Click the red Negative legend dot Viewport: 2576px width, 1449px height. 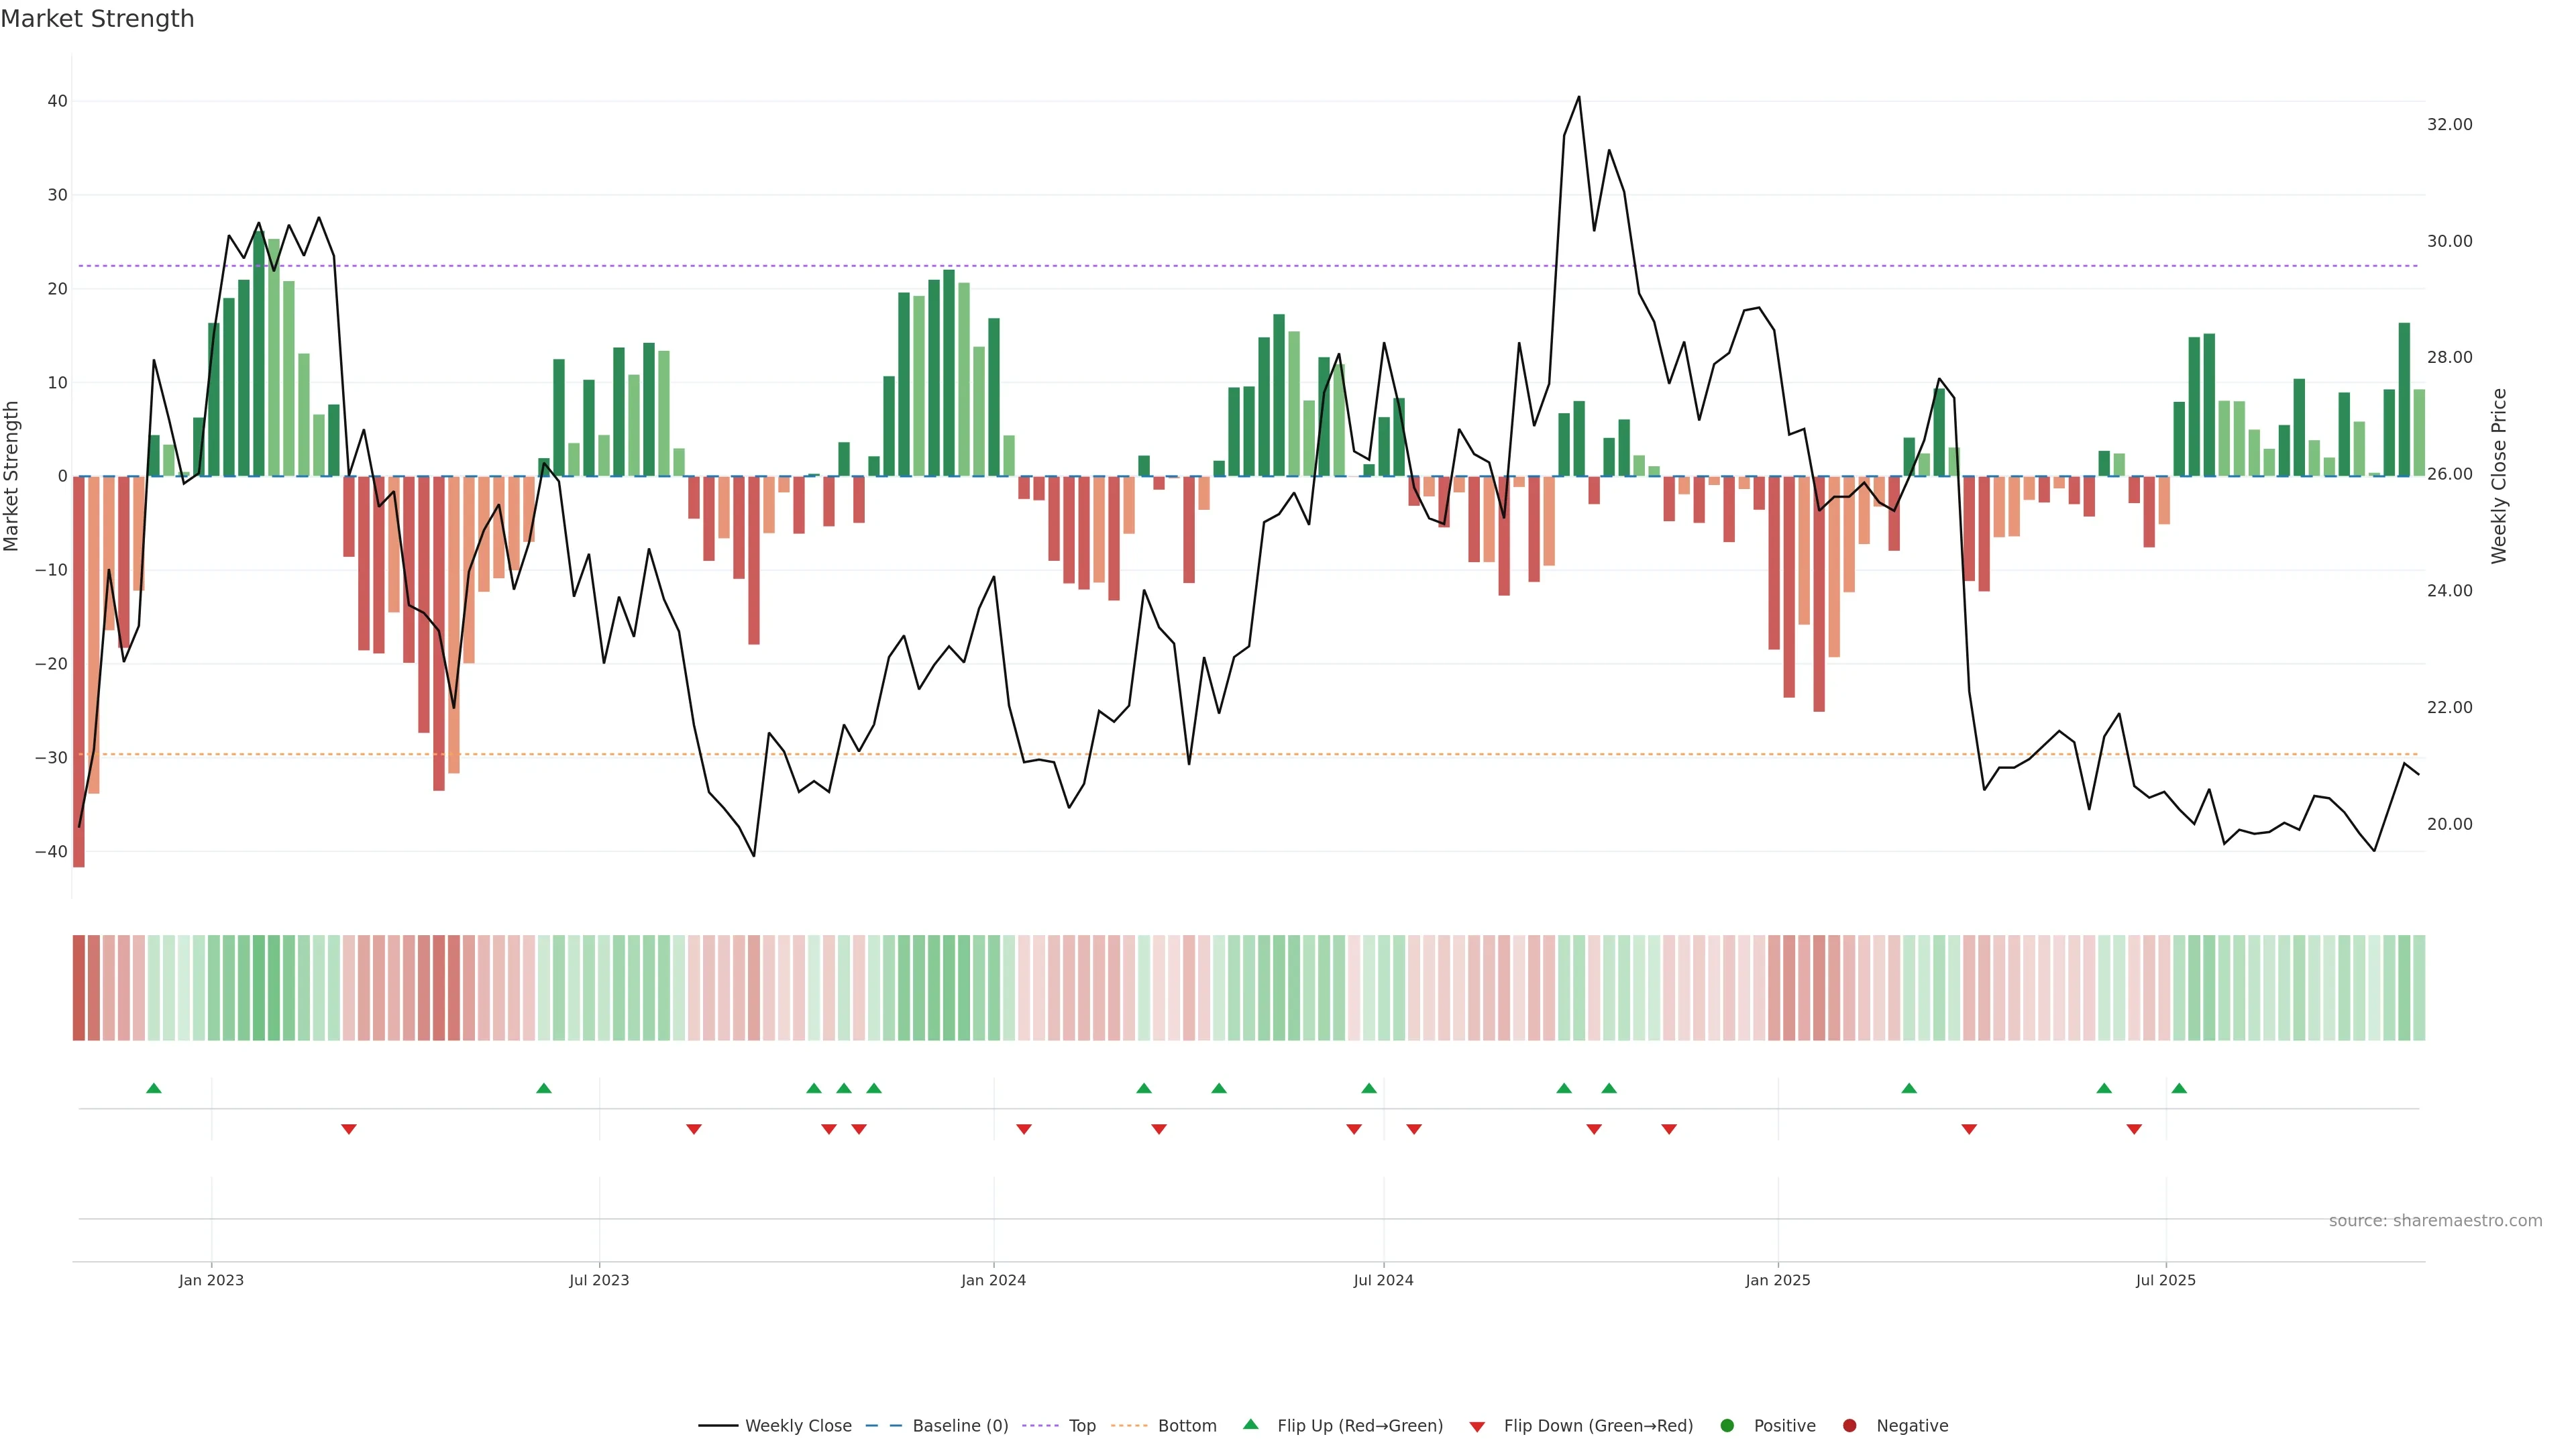pos(1849,1425)
